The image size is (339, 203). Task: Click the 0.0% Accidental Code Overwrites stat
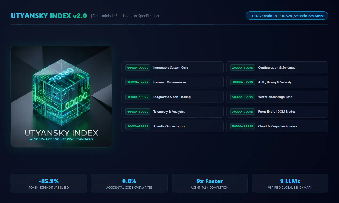click(x=129, y=183)
